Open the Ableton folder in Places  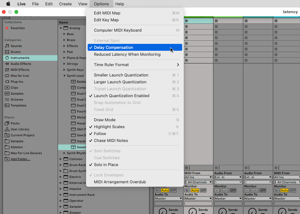pyautogui.click(x=17, y=147)
